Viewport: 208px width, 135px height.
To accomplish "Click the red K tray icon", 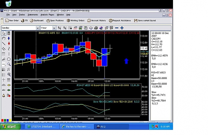I will pos(157,127).
